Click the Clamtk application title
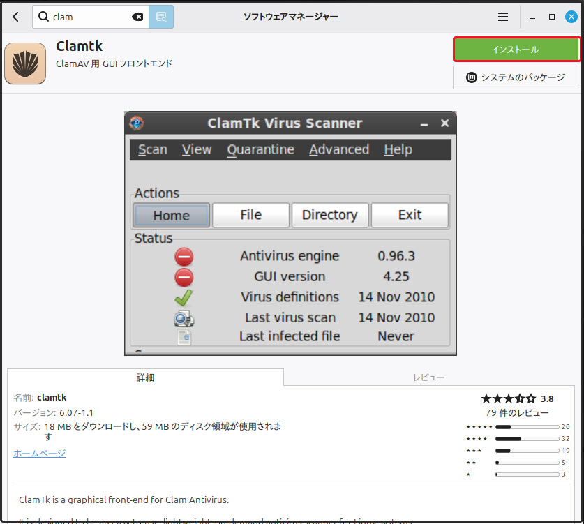The image size is (584, 524). click(x=79, y=46)
